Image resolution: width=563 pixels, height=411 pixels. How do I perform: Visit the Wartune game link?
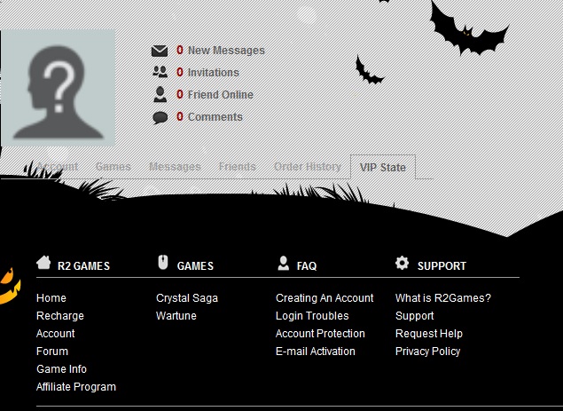(x=176, y=316)
